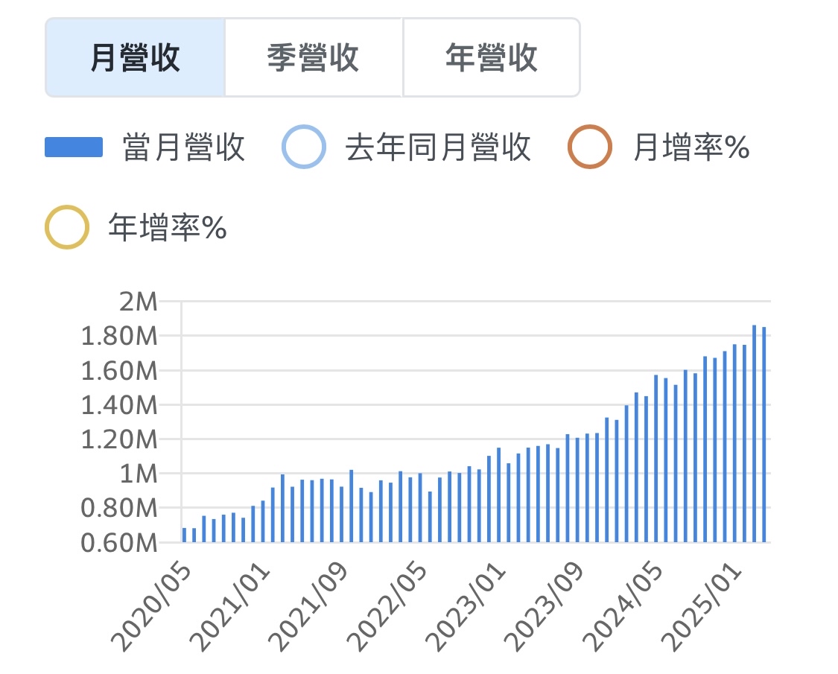The image size is (838, 674).
Task: Switch to the 季營收 tab
Action: [312, 58]
